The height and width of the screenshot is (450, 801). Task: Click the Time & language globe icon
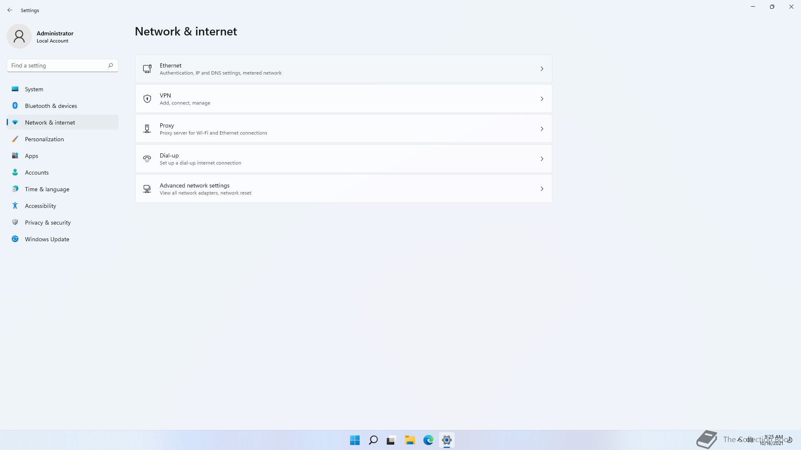coord(15,189)
